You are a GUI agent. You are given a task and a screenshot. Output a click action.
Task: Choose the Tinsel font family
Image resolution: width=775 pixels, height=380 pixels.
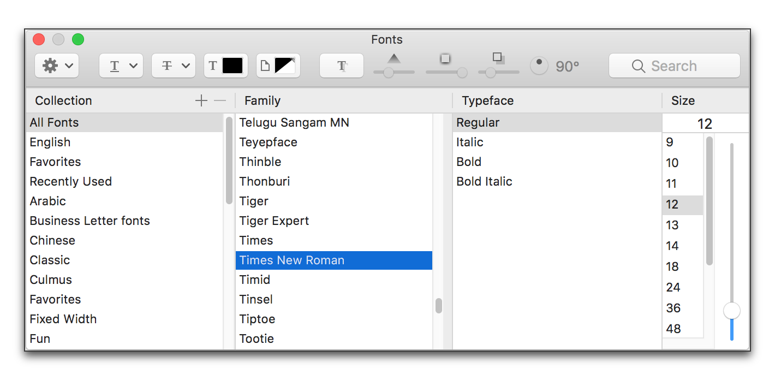[x=334, y=299]
